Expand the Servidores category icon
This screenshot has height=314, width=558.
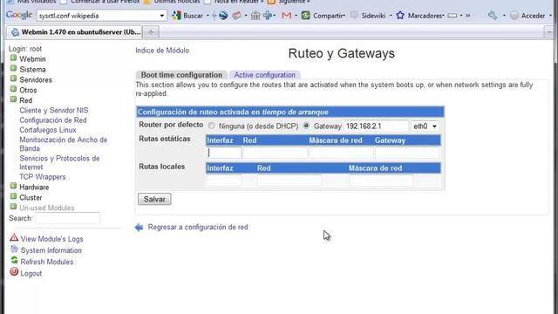pos(13,78)
